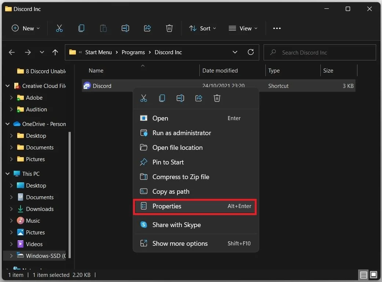Image resolution: width=382 pixels, height=282 pixels.
Task: Select Documents under This PC
Action: pos(35,197)
